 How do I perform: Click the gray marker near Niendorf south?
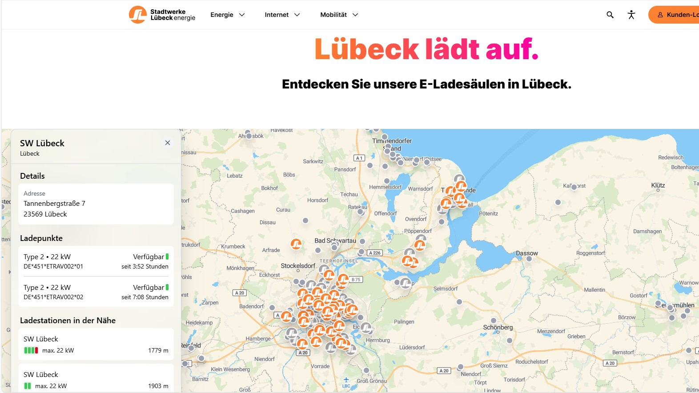click(461, 367)
